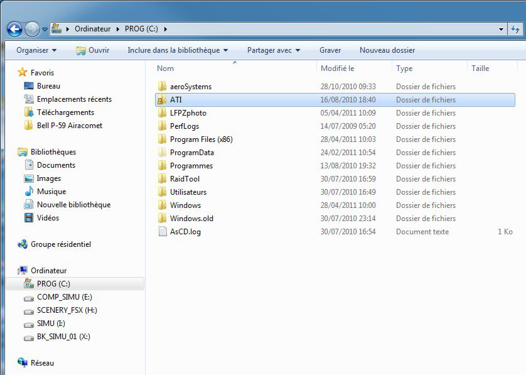
Task: Click Ordinateur in the address breadcrumb
Action: [x=93, y=29]
